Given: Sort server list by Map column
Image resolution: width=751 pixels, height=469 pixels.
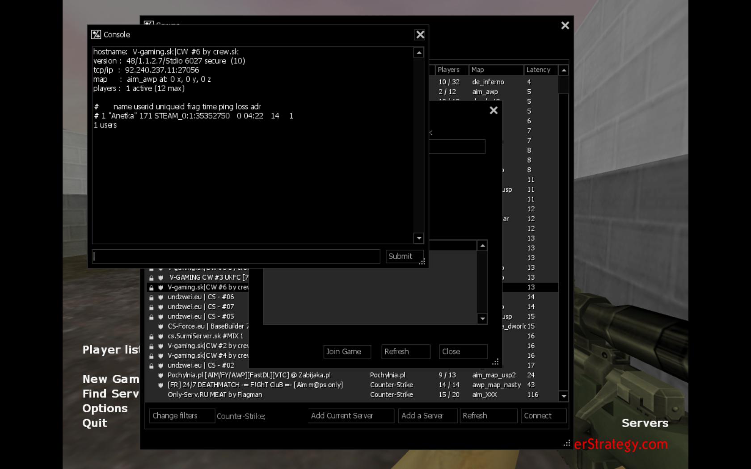Looking at the screenshot, I should pos(496,70).
